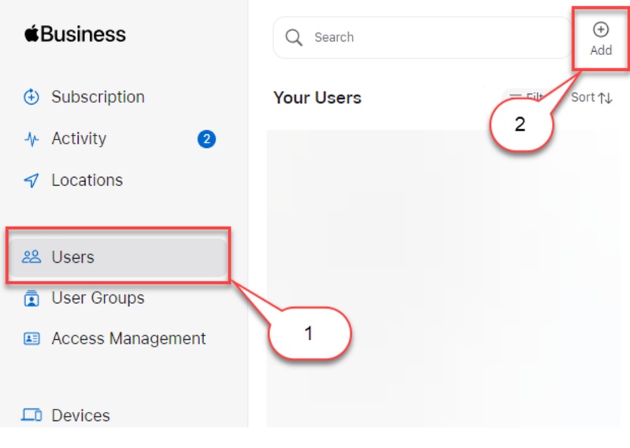Click the Subscription icon in sidebar
This screenshot has width=630, height=448.
(31, 97)
